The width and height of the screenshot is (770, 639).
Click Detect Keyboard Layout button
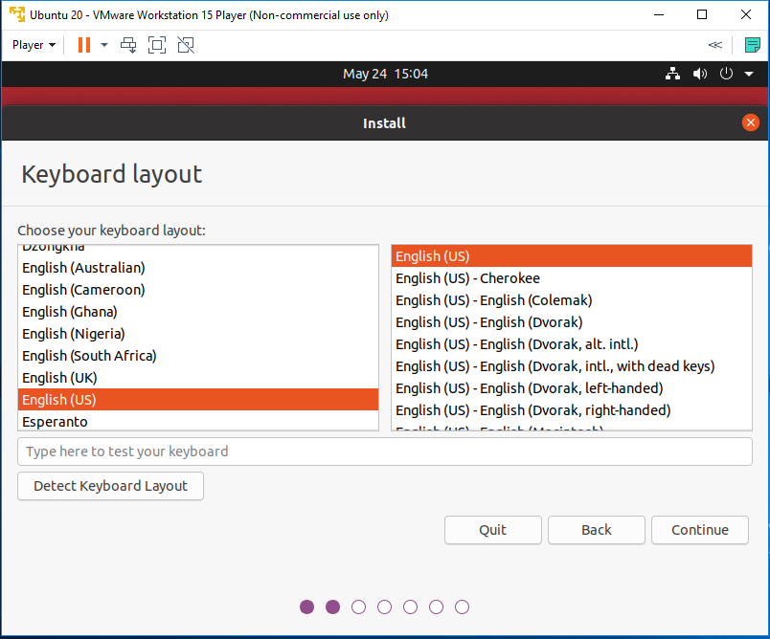pyautogui.click(x=110, y=486)
